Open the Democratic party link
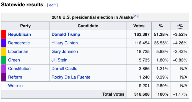This screenshot has height=102, width=192. [x=19, y=43]
